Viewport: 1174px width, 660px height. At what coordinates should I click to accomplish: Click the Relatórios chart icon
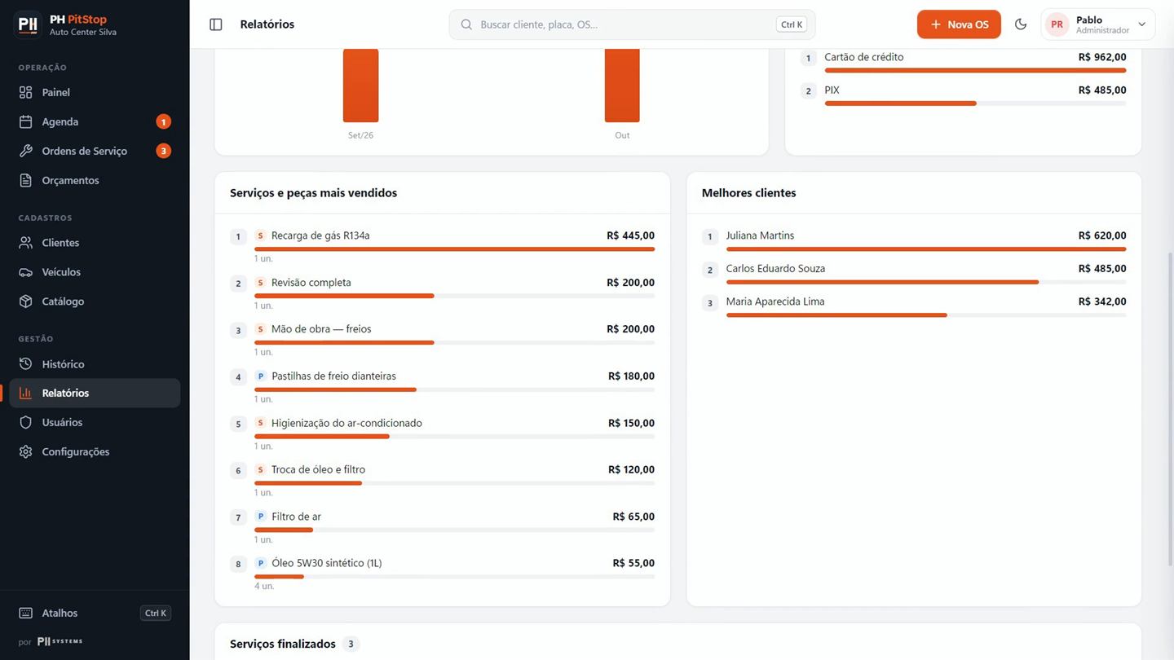click(26, 393)
